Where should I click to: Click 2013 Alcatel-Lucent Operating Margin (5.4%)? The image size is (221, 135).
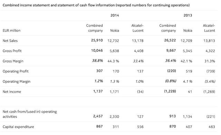pyautogui.click(x=210, y=81)
